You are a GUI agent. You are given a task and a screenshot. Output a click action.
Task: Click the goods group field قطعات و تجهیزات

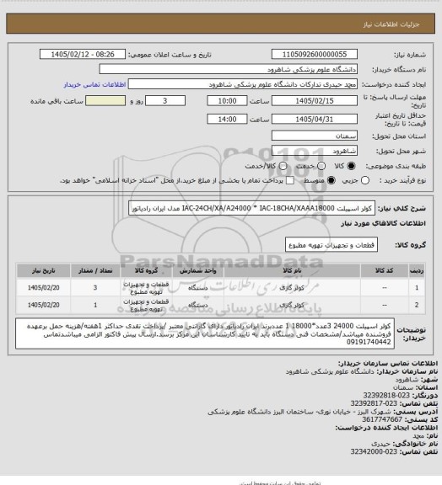click(x=331, y=245)
